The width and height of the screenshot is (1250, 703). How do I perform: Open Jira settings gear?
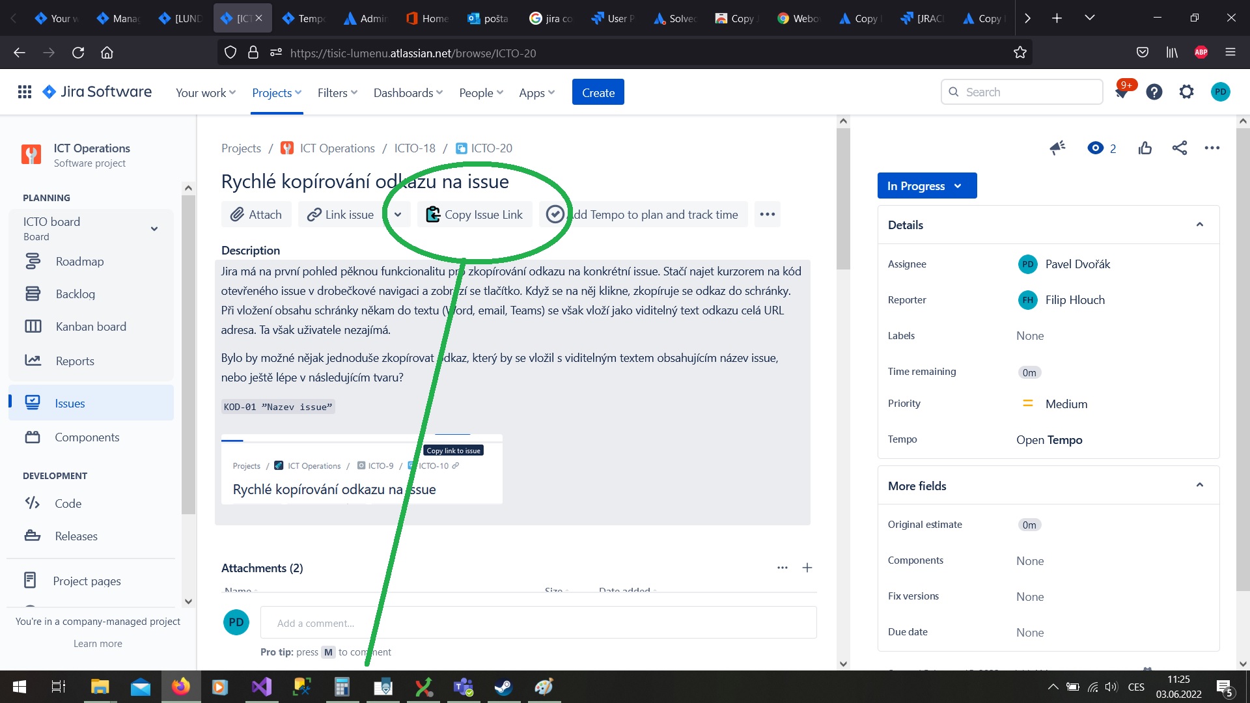1186,92
